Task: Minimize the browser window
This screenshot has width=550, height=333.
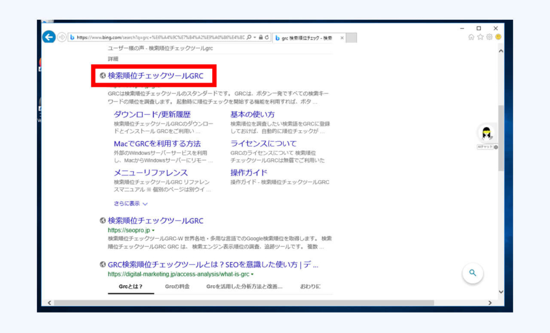Action: click(462, 28)
